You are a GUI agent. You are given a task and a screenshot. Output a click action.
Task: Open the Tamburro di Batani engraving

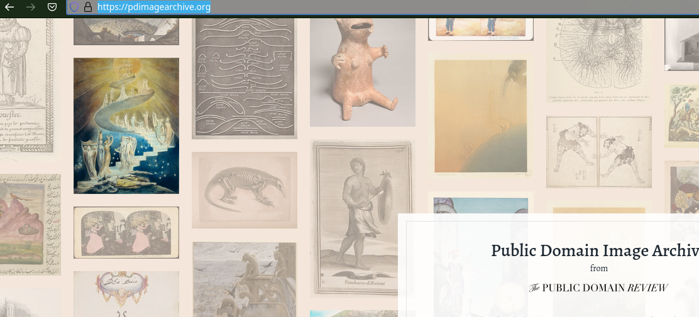click(363, 218)
